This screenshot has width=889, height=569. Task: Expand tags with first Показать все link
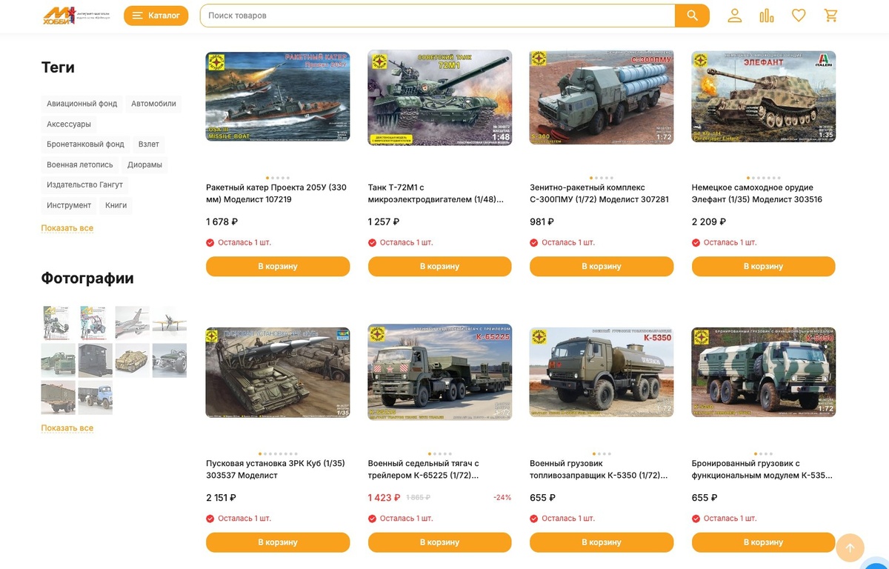(67, 228)
